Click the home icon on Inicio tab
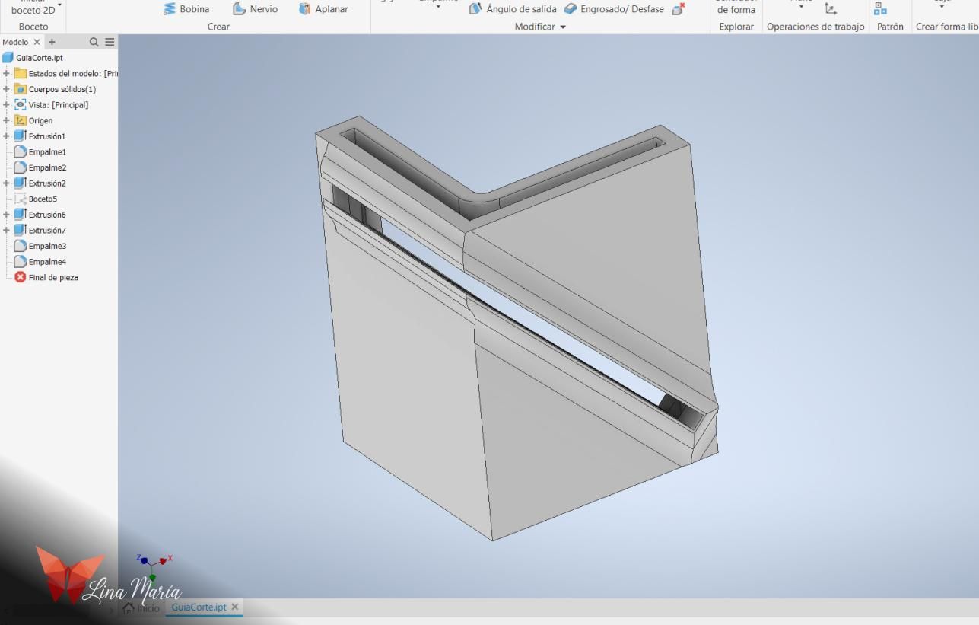The height and width of the screenshot is (625, 979). click(129, 608)
